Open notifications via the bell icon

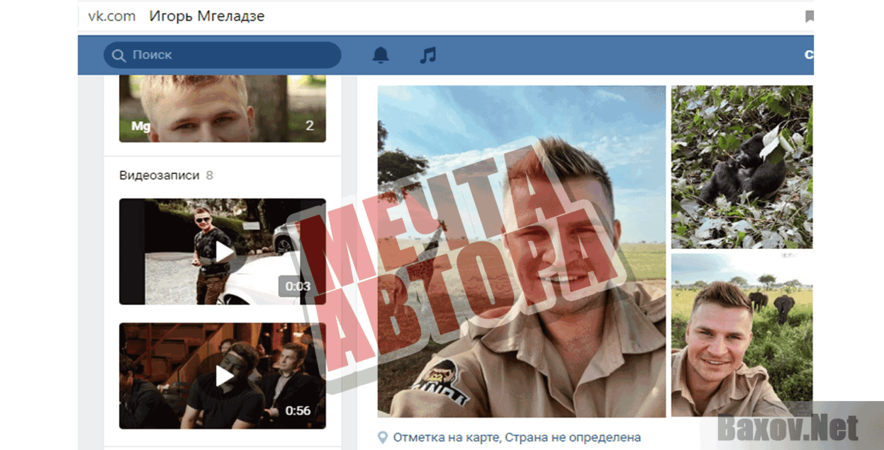381,55
